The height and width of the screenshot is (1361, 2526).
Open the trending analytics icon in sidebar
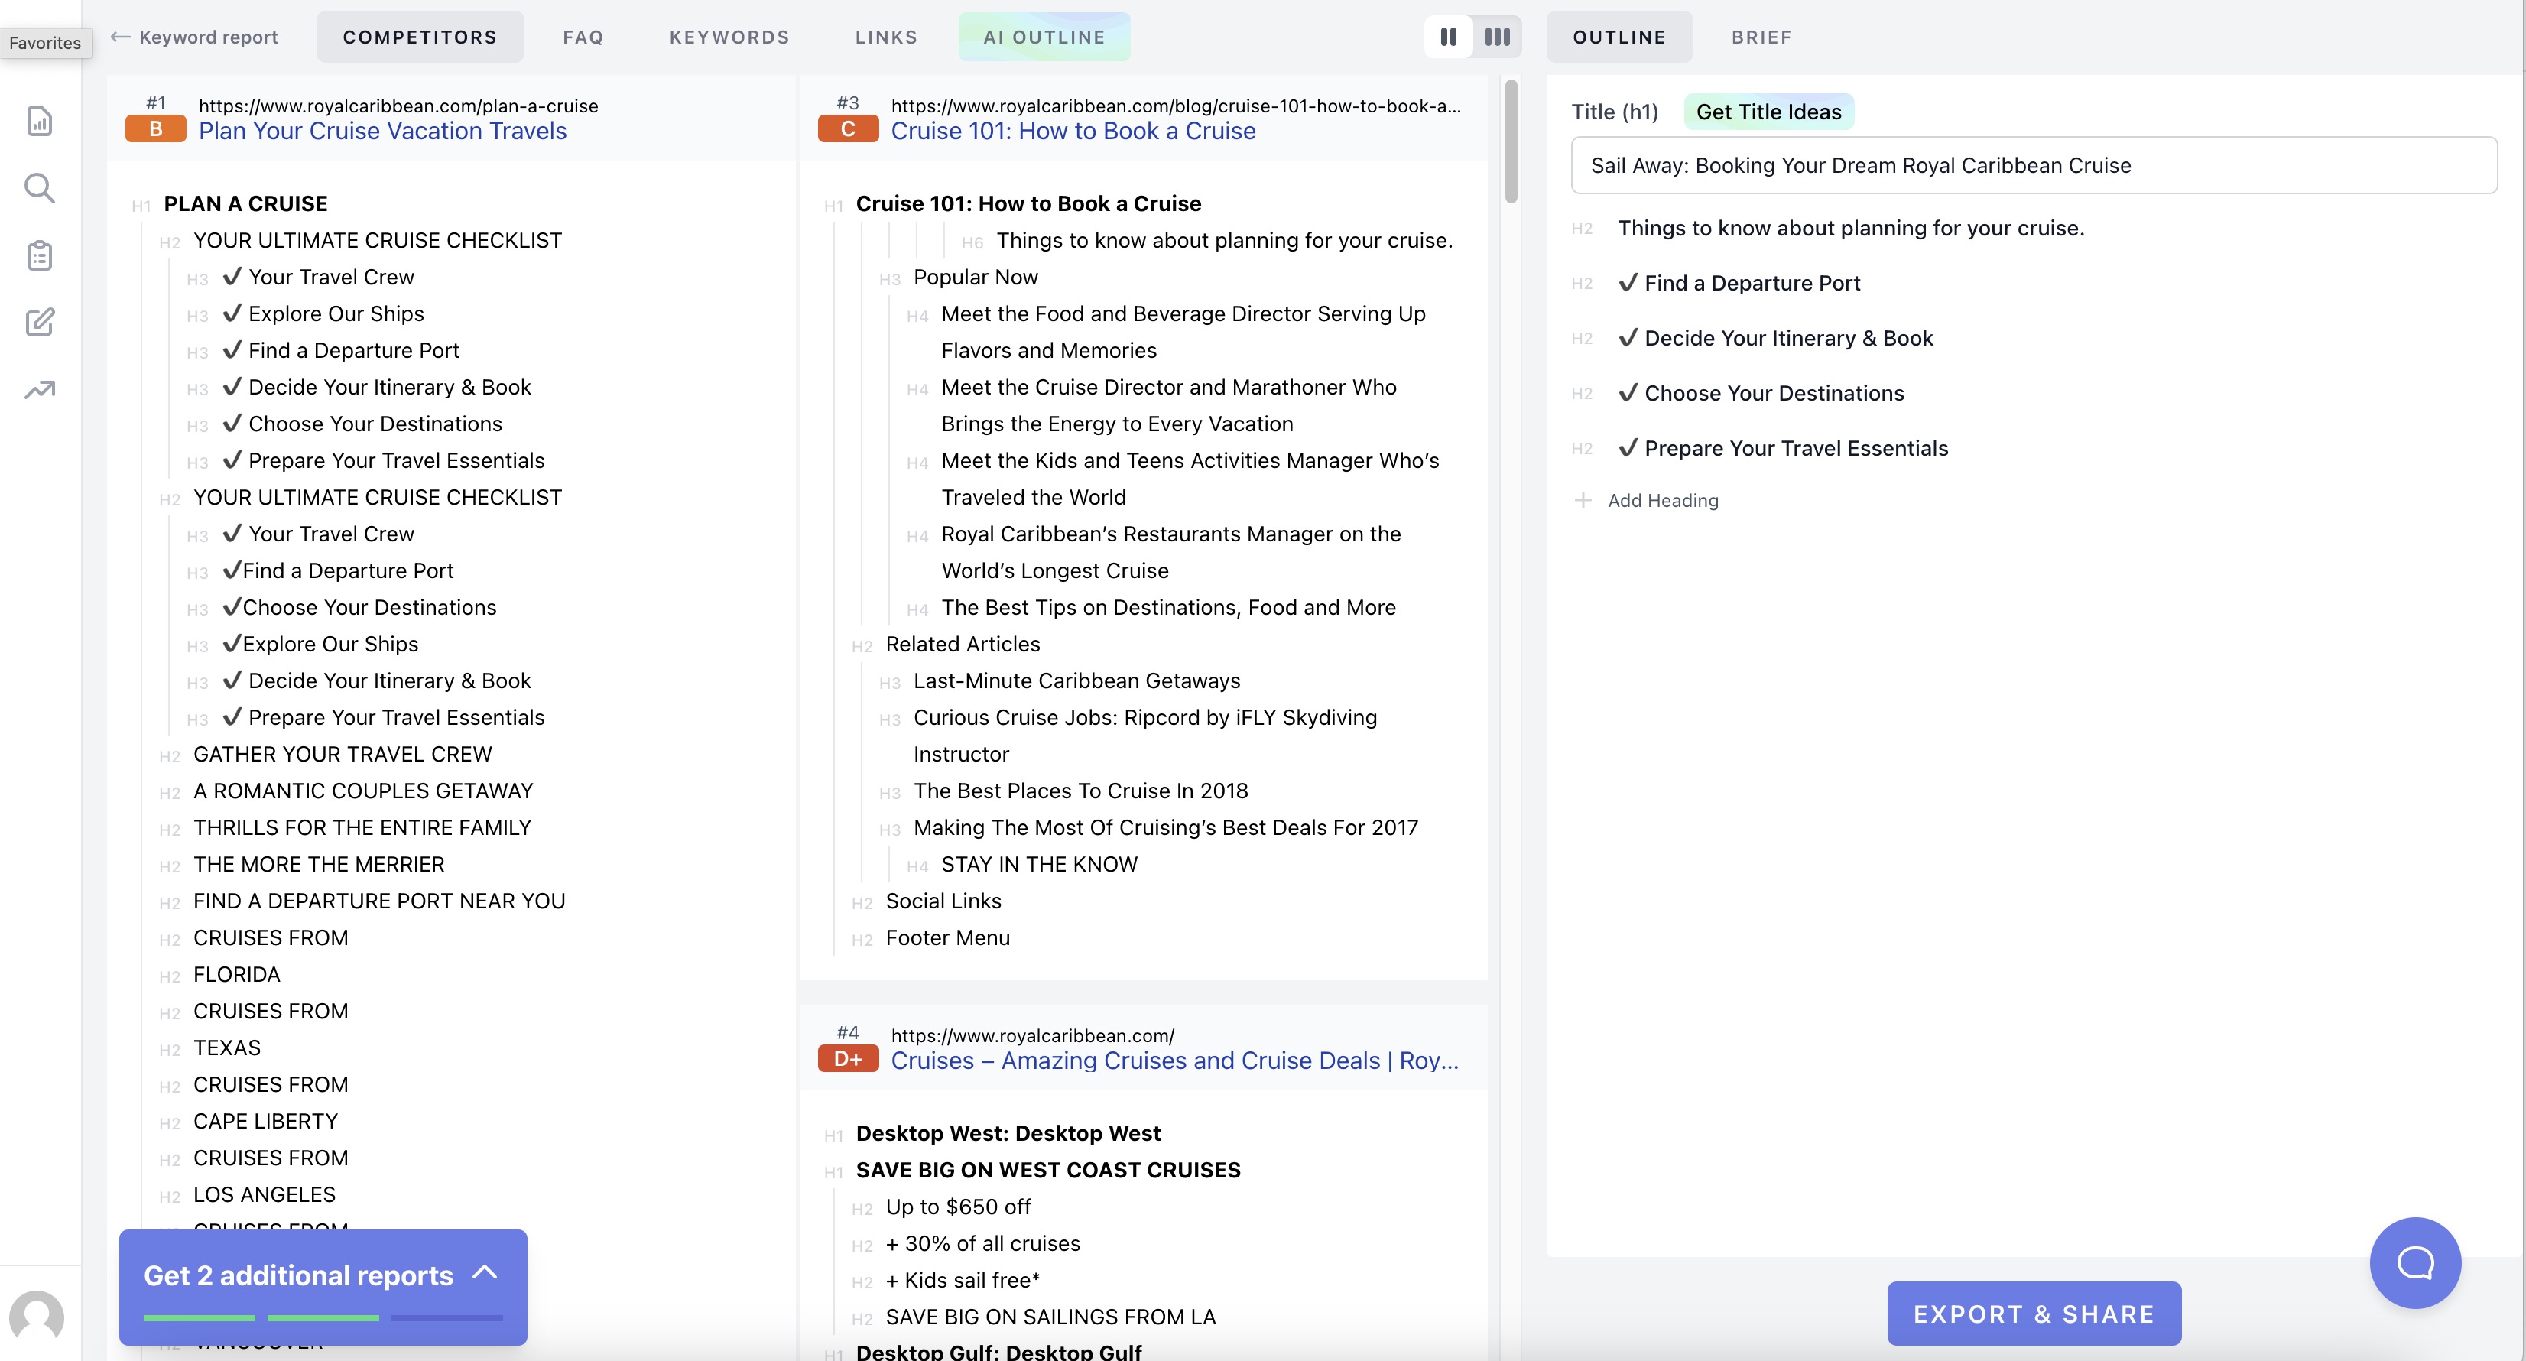coord(39,389)
